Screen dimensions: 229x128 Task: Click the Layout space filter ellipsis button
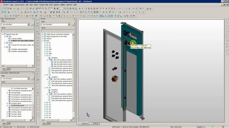[33, 79]
